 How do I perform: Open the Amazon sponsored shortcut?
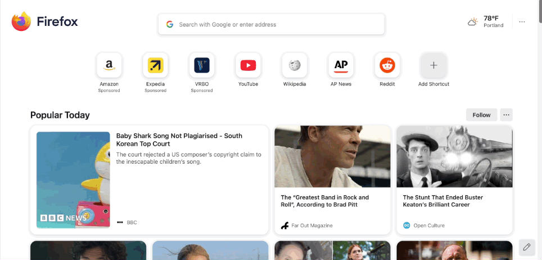(x=109, y=65)
